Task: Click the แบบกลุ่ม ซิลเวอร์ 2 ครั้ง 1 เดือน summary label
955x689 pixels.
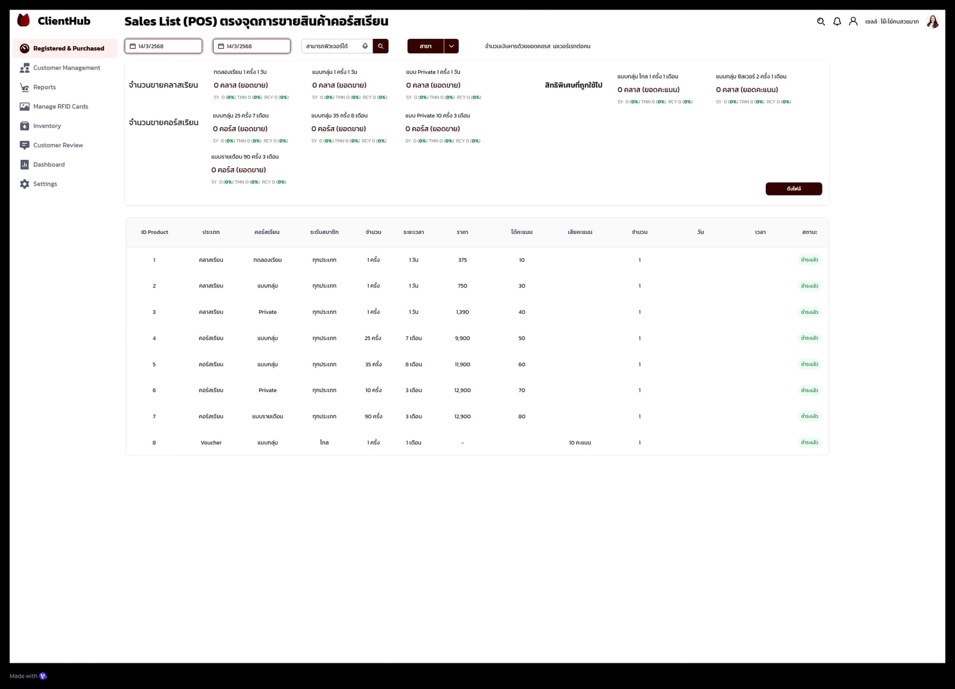Action: tap(751, 76)
